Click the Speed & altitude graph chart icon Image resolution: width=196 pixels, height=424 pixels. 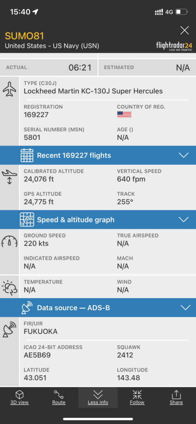27,219
